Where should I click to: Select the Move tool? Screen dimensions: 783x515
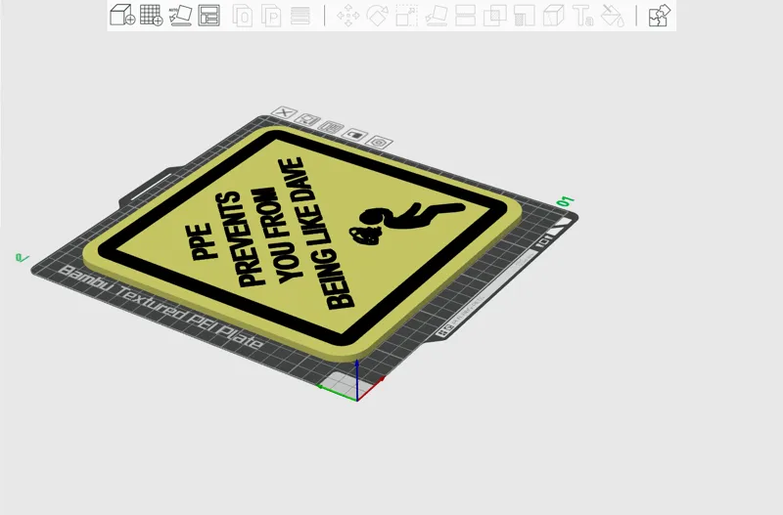point(348,15)
